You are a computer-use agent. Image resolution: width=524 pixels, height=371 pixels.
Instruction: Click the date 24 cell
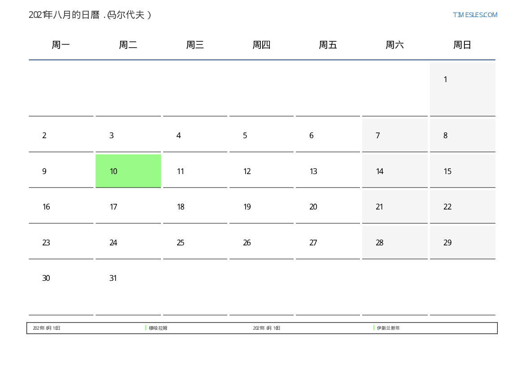pos(128,243)
